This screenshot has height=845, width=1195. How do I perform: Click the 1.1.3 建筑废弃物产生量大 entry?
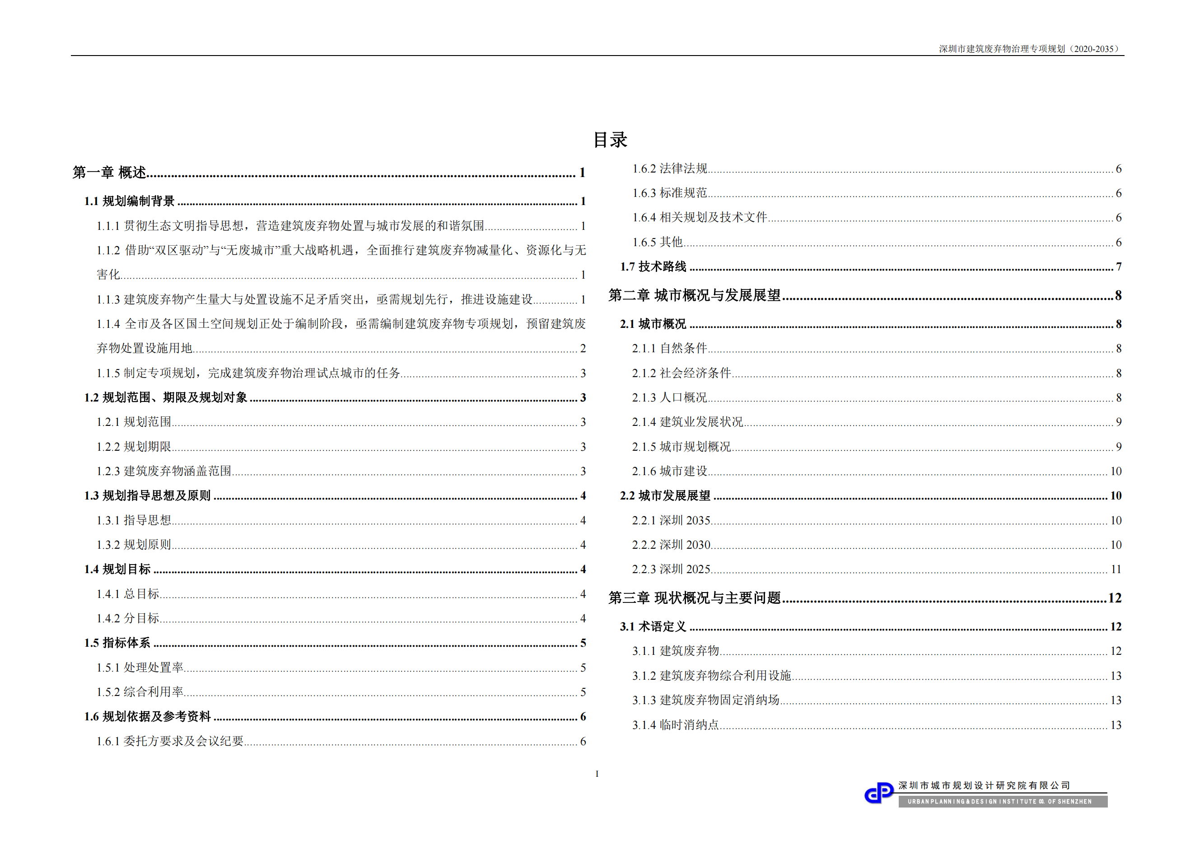coord(341,299)
